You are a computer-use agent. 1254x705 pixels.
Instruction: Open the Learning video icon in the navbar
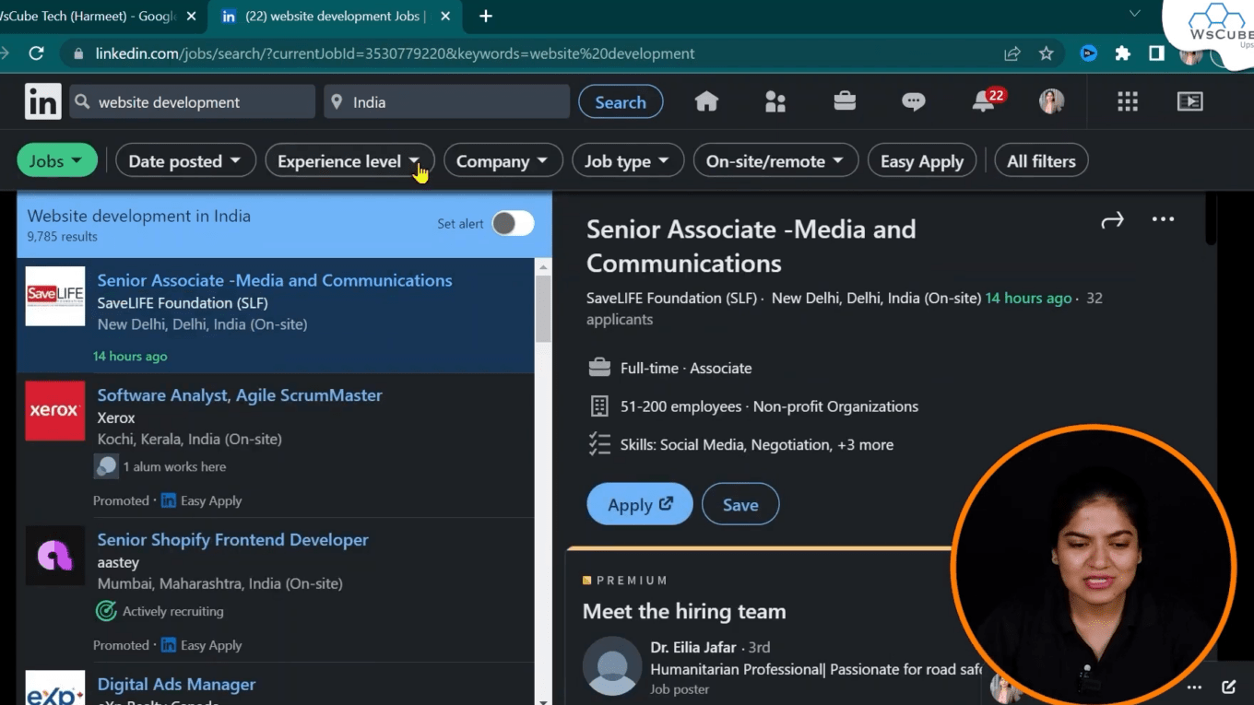[1189, 101]
